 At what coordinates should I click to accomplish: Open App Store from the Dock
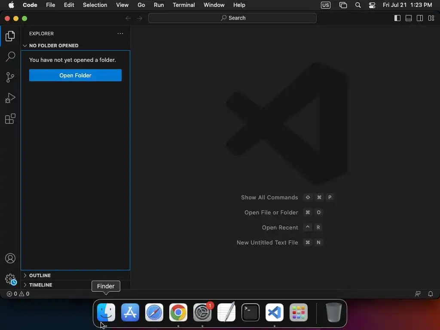click(130, 312)
